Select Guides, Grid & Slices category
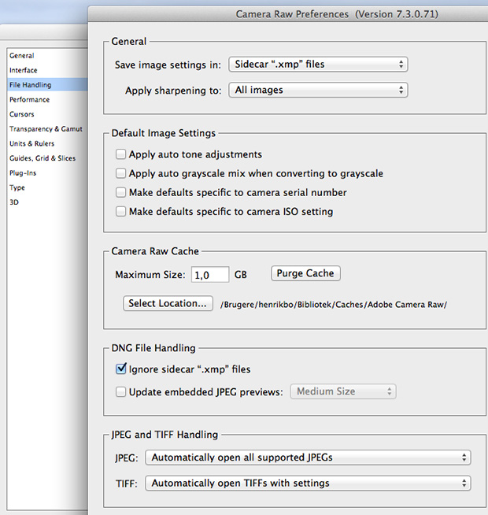Viewport: 488px width, 515px height. pos(43,158)
